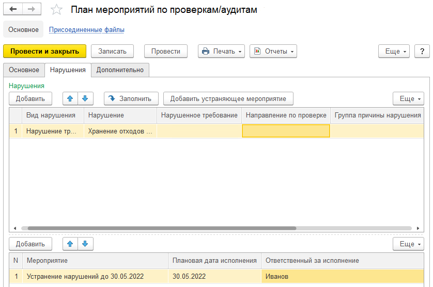Click the Записать button
This screenshot has width=433, height=287.
tap(113, 51)
